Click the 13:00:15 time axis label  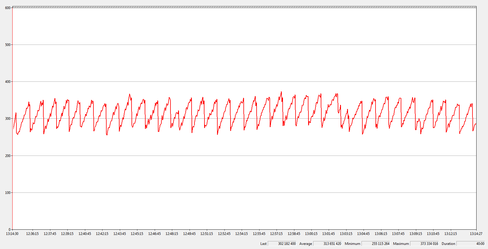pos(311,234)
